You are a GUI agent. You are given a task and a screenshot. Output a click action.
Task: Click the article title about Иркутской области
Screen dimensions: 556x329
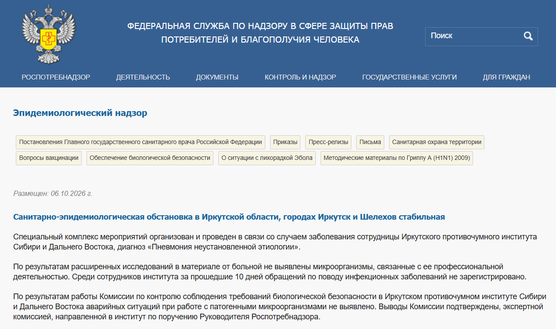point(229,217)
